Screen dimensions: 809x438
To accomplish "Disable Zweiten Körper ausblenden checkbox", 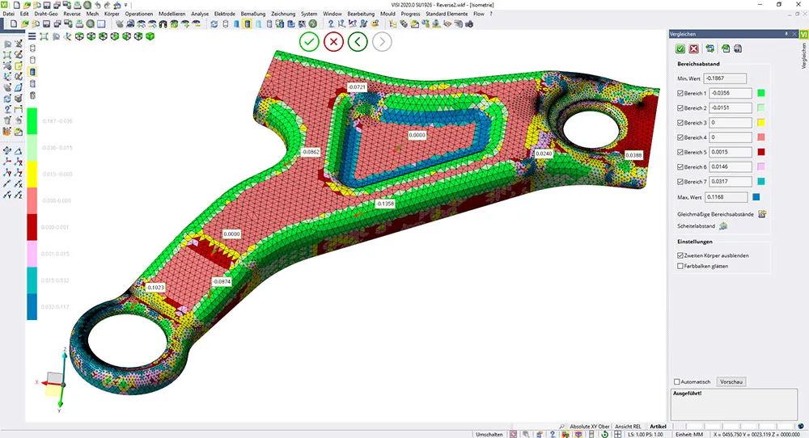I will 680,255.
